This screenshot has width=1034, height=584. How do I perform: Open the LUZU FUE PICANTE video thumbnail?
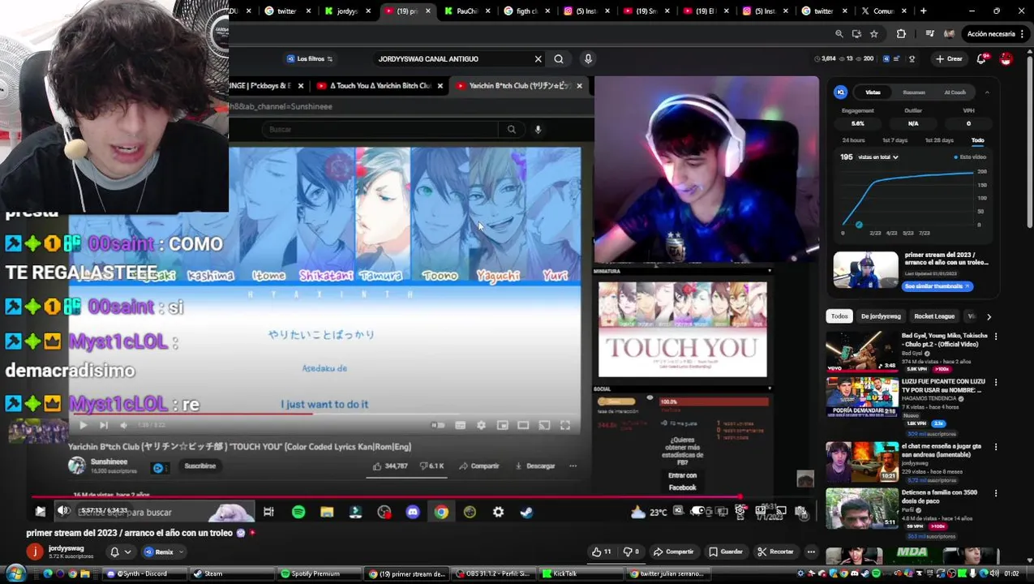tap(862, 397)
